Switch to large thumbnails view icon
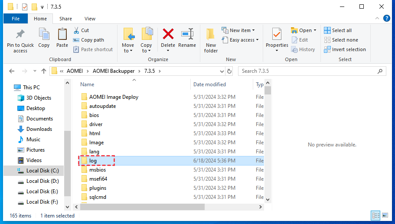The width and height of the screenshot is (395, 224). [x=385, y=215]
